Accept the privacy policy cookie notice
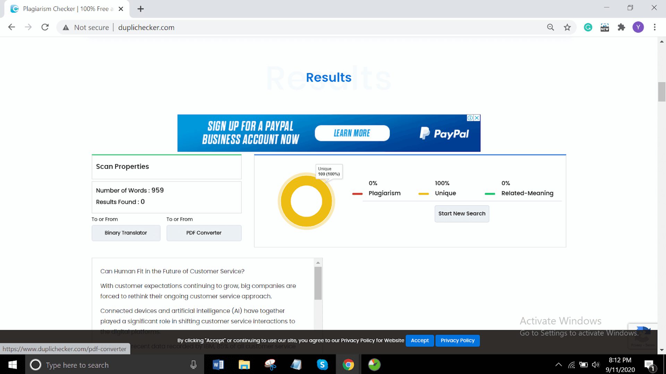 tap(420, 340)
